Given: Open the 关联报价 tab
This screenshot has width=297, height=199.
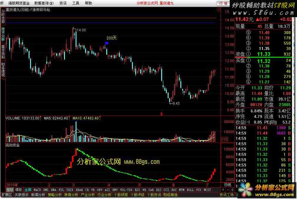Looking at the screenshot, I should (21, 195).
